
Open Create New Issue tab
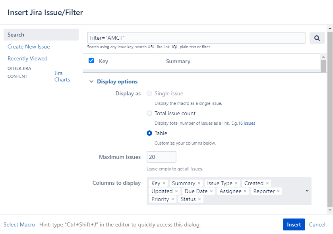point(29,47)
